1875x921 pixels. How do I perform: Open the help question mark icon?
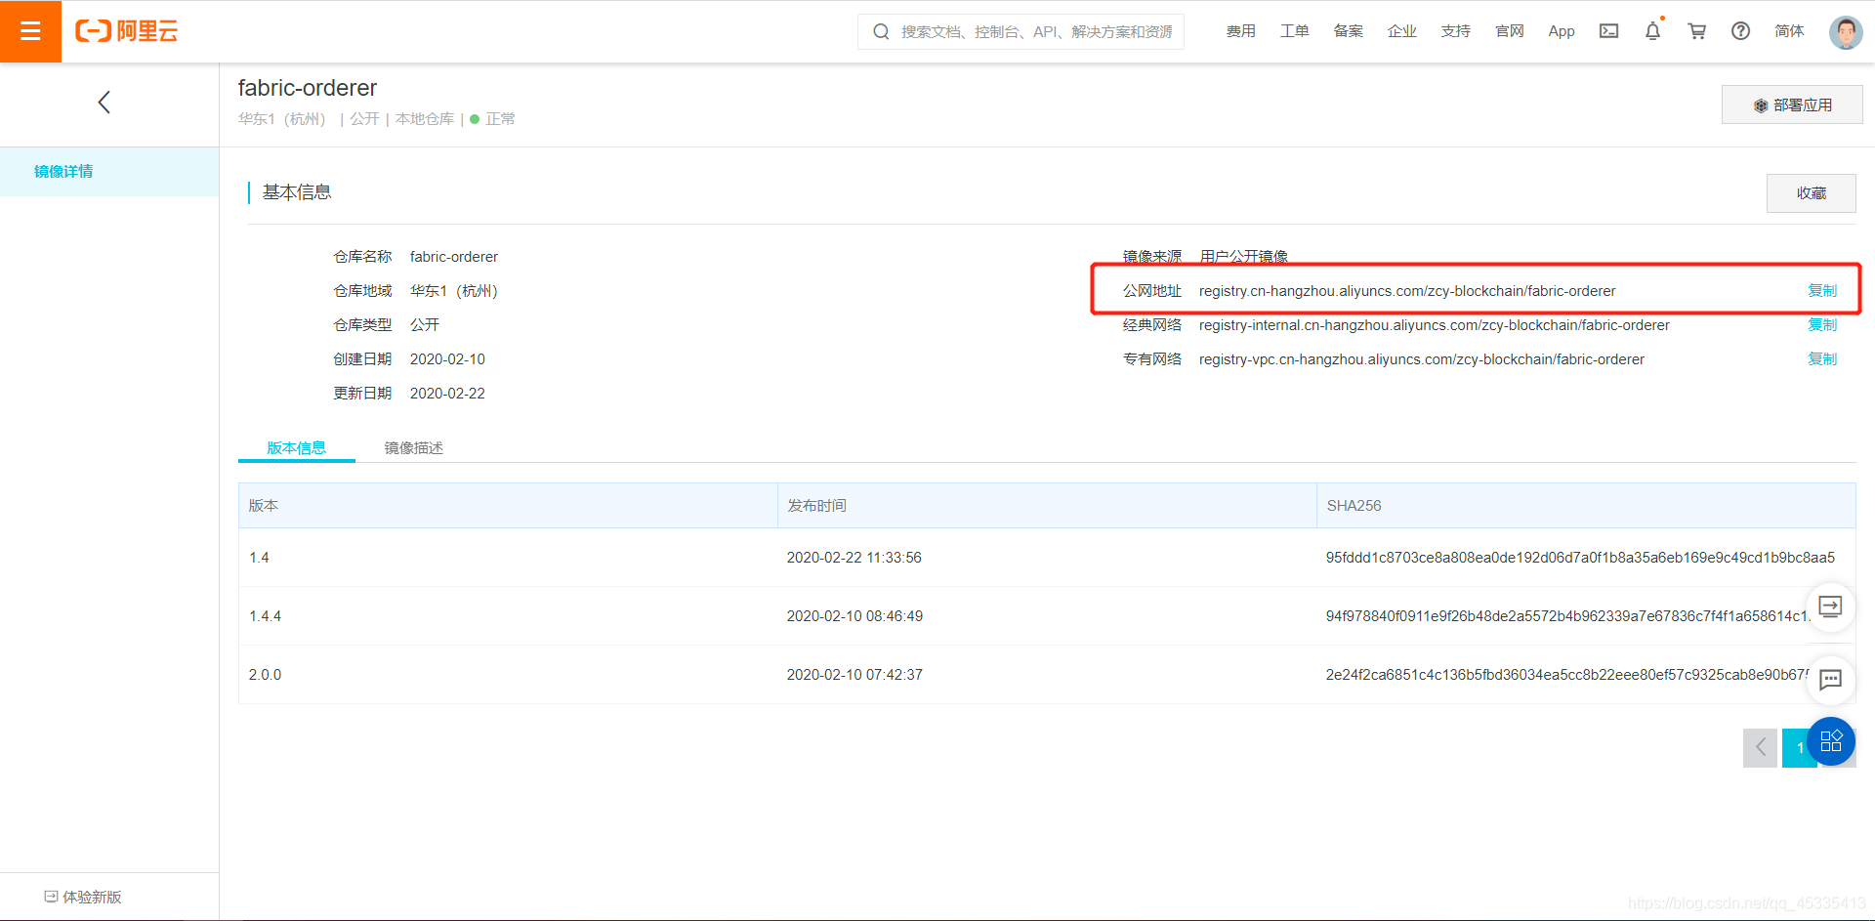(1740, 31)
